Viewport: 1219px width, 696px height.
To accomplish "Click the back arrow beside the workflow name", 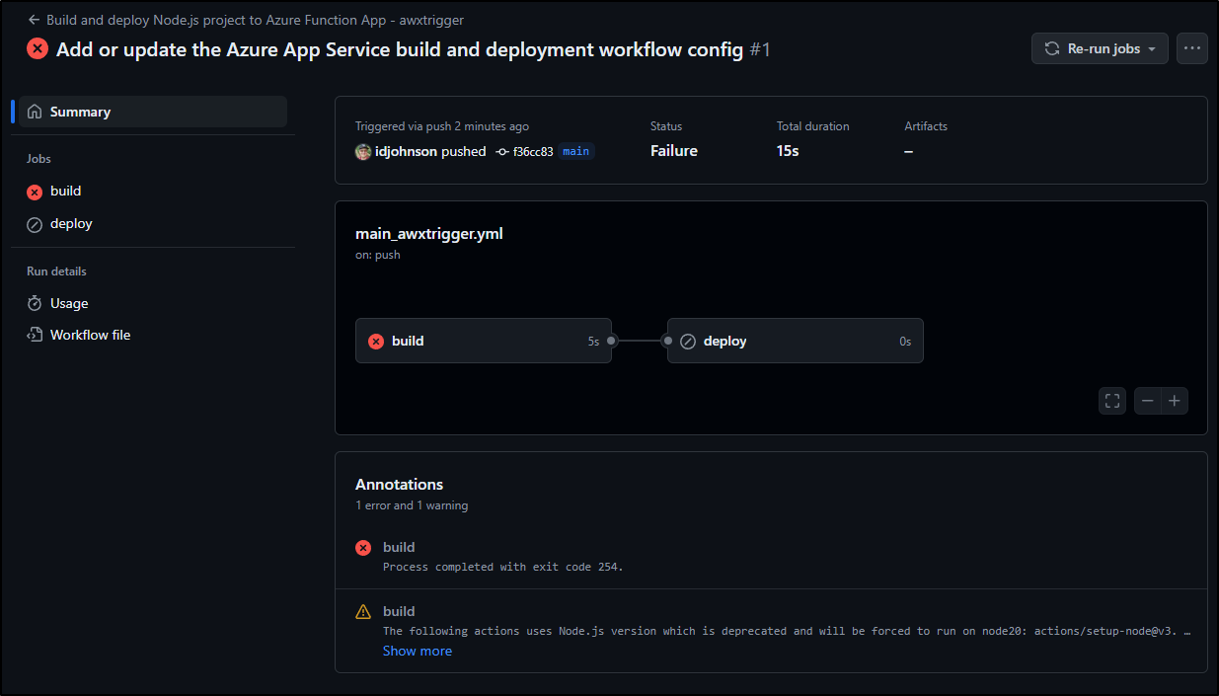I will 35,20.
